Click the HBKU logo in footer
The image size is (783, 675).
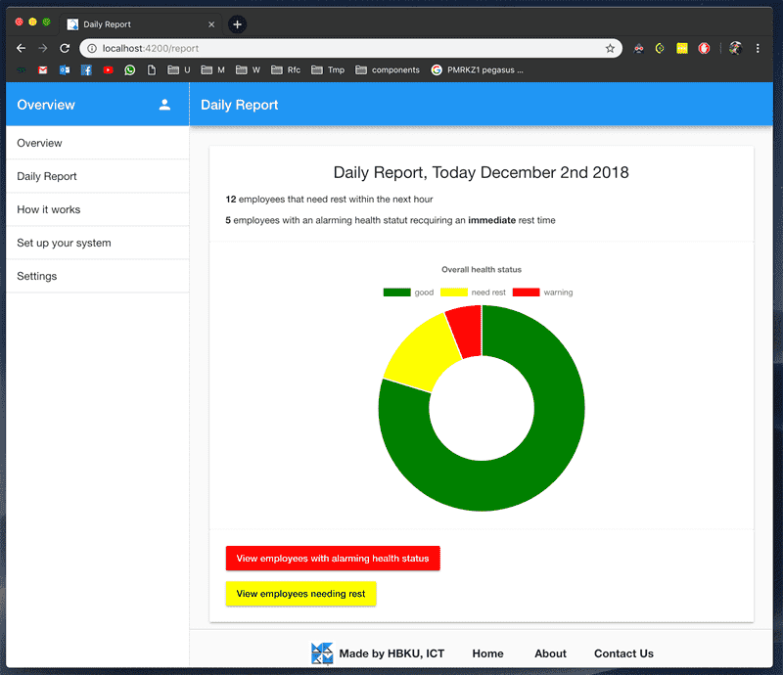322,653
